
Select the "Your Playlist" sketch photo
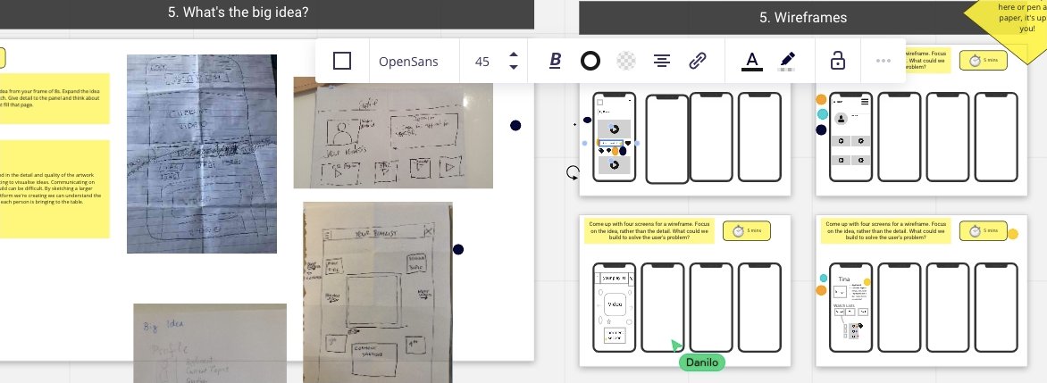pyautogui.click(x=378, y=292)
